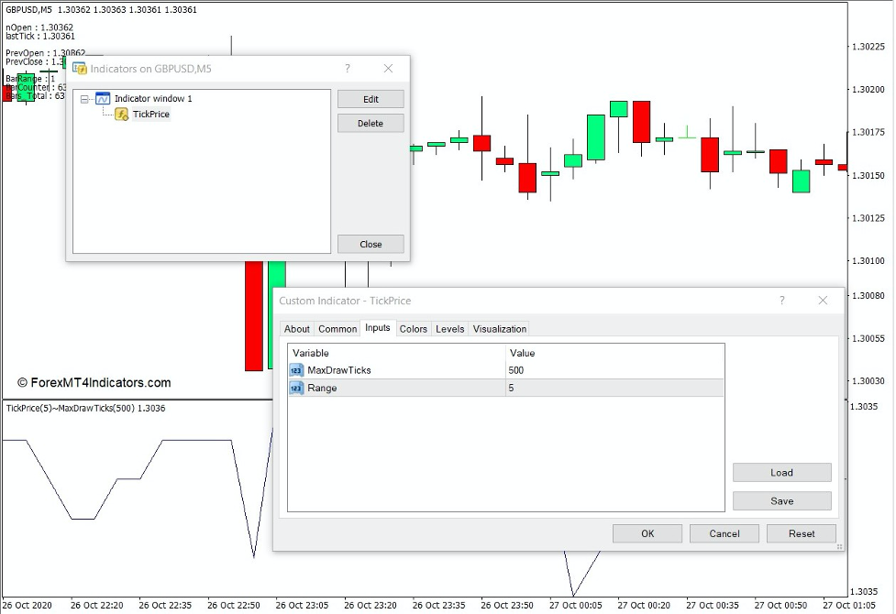Click the Custom Indicator dialog help question mark
The image size is (896, 614).
782,300
